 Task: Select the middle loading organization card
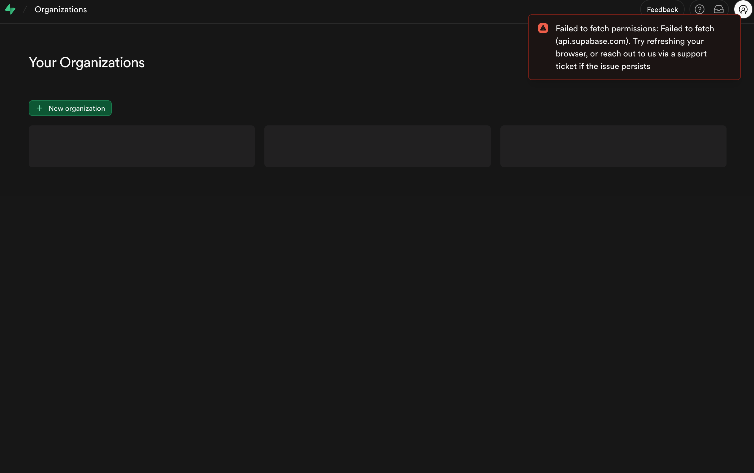[377, 146]
